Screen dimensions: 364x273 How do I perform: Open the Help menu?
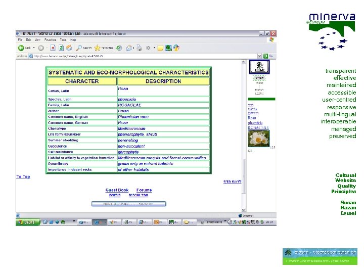pos(73,40)
